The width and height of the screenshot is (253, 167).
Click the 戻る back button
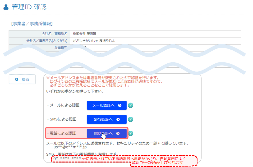tap(22, 79)
